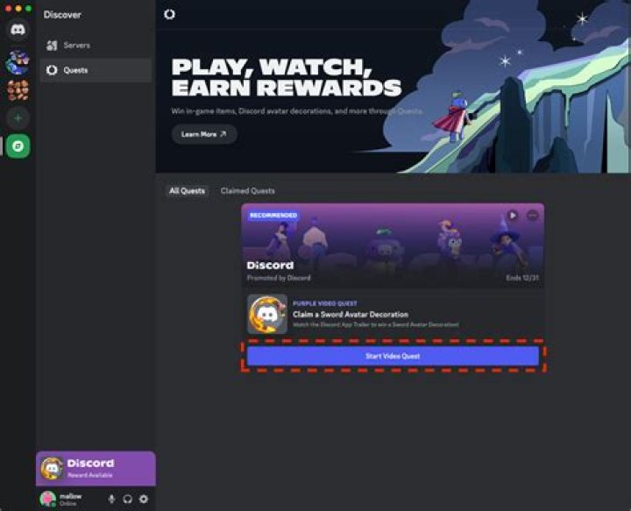Open the first server with space avatar
631x511 pixels.
click(x=18, y=63)
